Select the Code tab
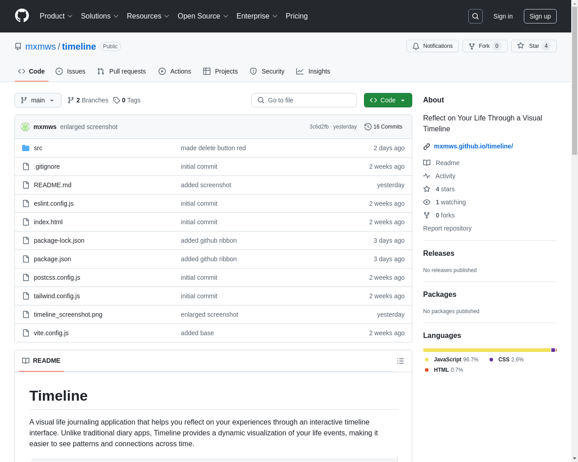 click(31, 71)
